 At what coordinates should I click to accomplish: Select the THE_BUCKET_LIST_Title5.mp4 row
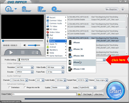(111, 46)
